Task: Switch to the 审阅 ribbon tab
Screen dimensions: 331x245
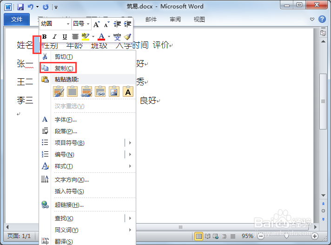Action: pyautogui.click(x=175, y=20)
